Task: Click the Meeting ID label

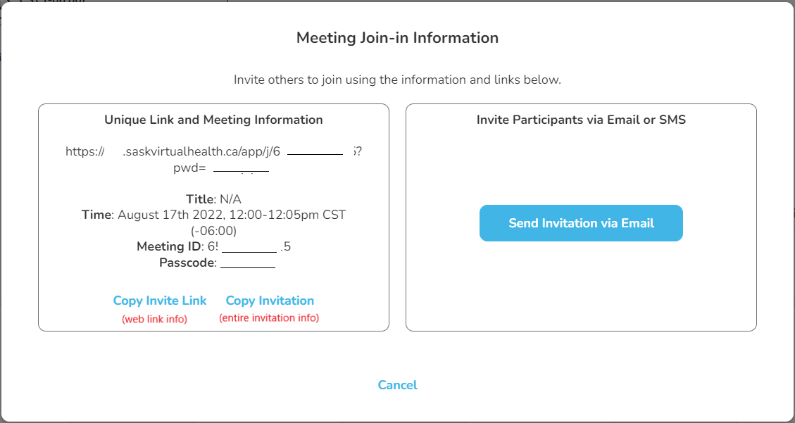Action: click(x=169, y=246)
